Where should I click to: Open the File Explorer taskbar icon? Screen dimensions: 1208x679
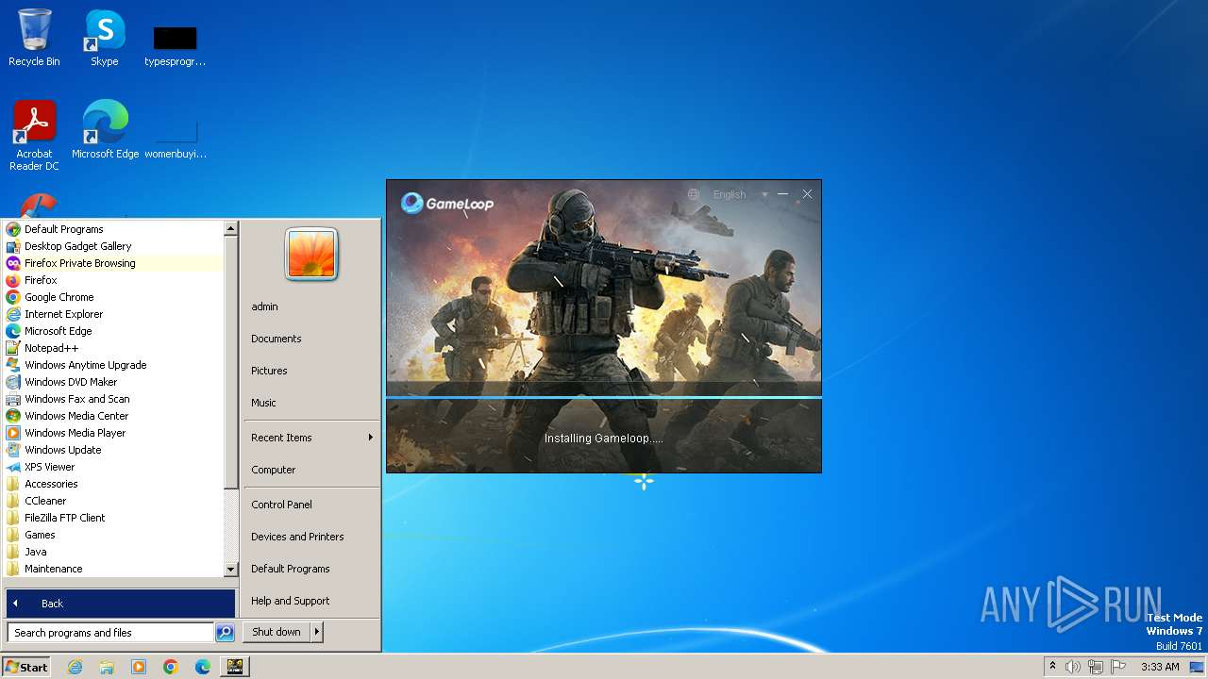(x=107, y=667)
